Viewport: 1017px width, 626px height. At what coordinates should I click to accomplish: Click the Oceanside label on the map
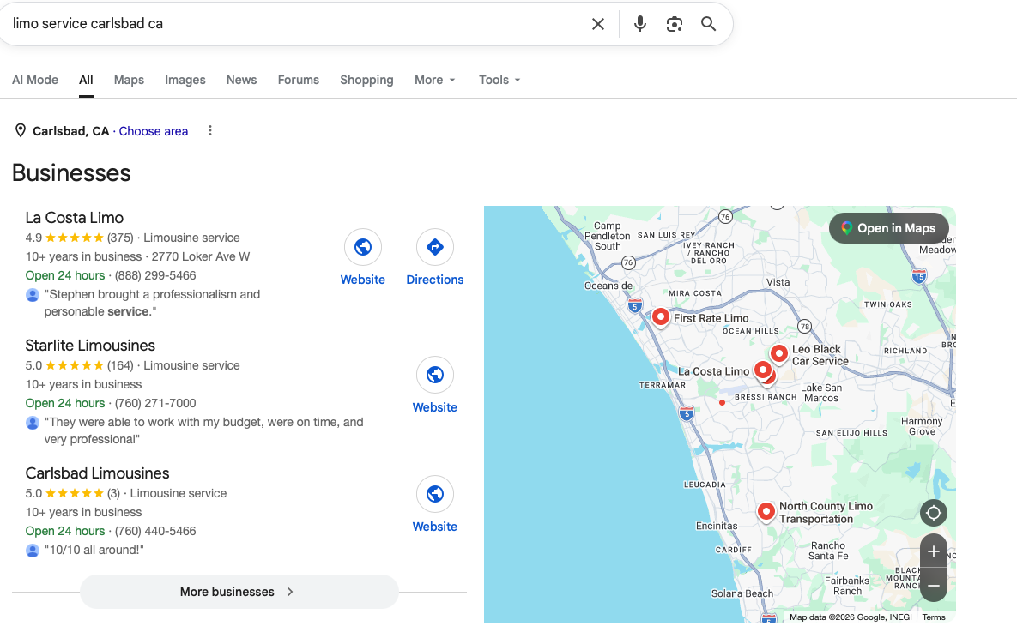coord(608,286)
